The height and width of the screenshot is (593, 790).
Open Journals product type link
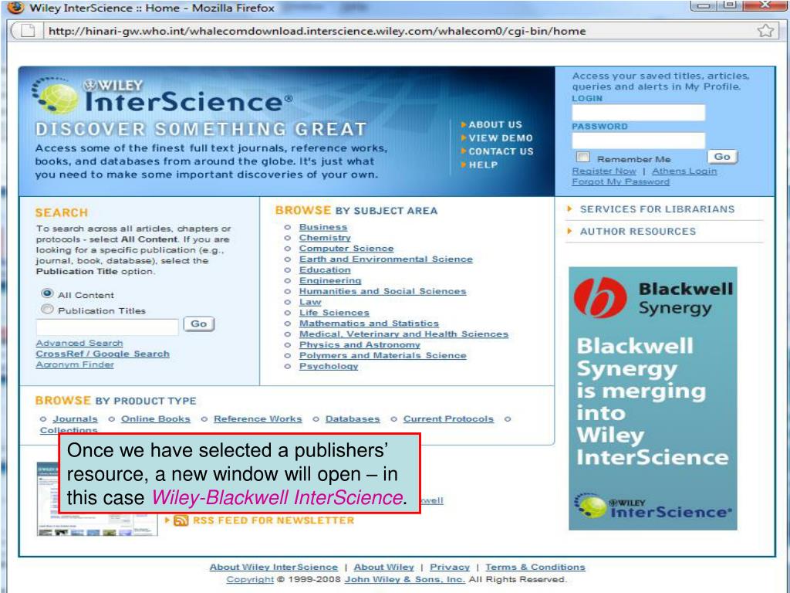[76, 418]
